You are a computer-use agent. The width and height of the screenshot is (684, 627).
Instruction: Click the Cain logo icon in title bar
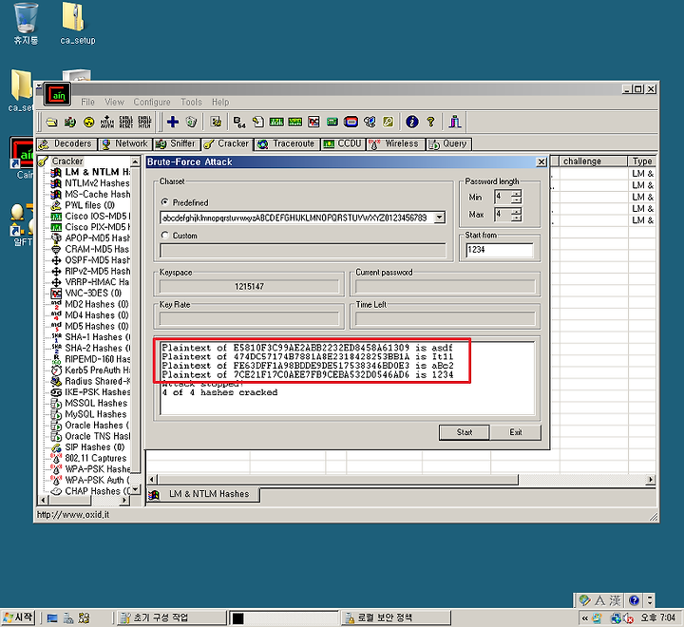click(x=57, y=94)
